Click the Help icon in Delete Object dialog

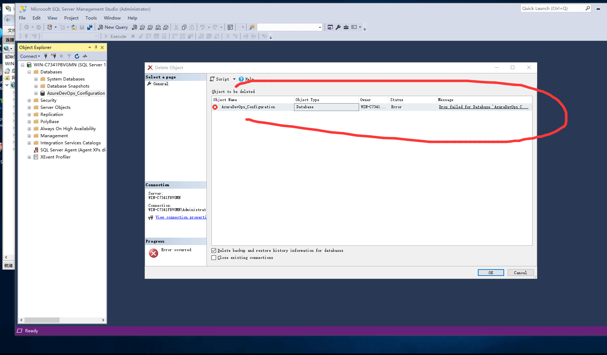(241, 79)
